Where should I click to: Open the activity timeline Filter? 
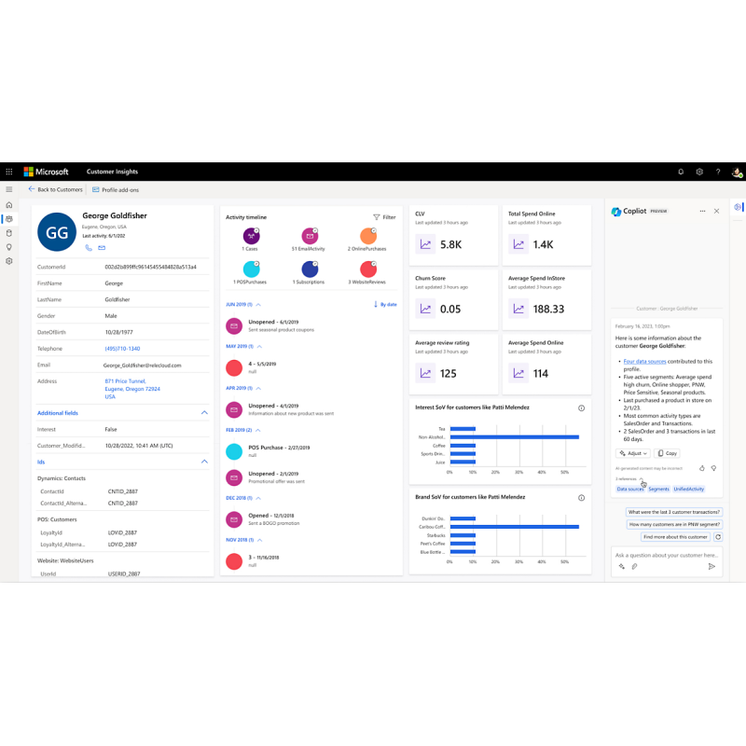384,217
